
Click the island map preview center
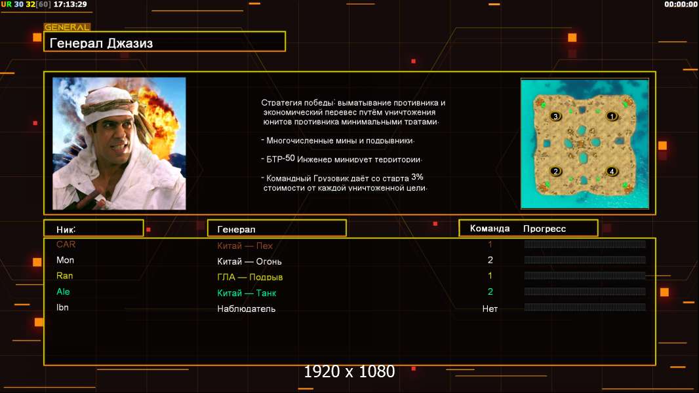coord(584,143)
